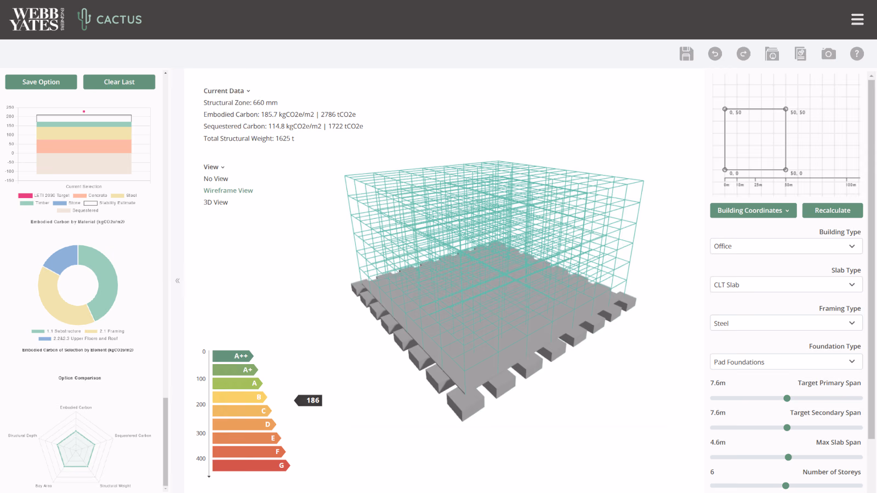877x493 pixels.
Task: Open Building Type dropdown showing Office
Action: coord(786,246)
